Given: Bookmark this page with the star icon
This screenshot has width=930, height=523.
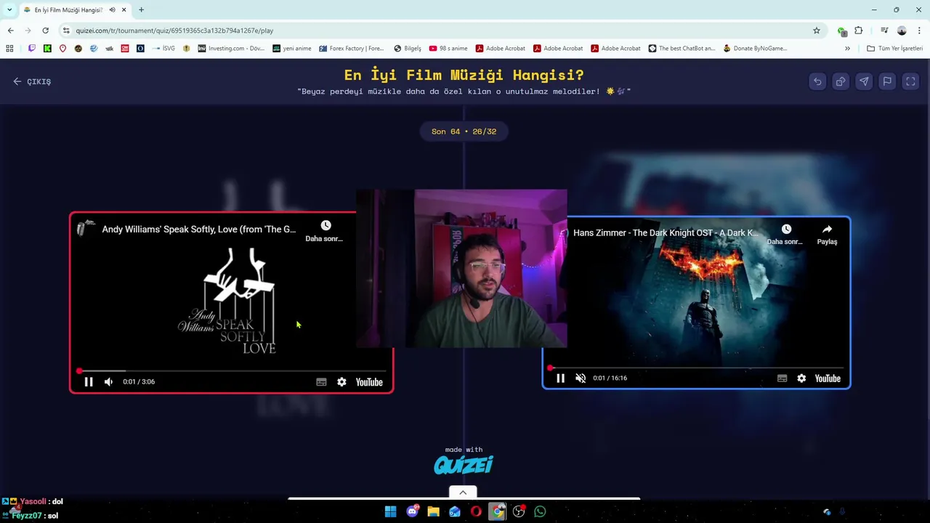Looking at the screenshot, I should (x=817, y=31).
